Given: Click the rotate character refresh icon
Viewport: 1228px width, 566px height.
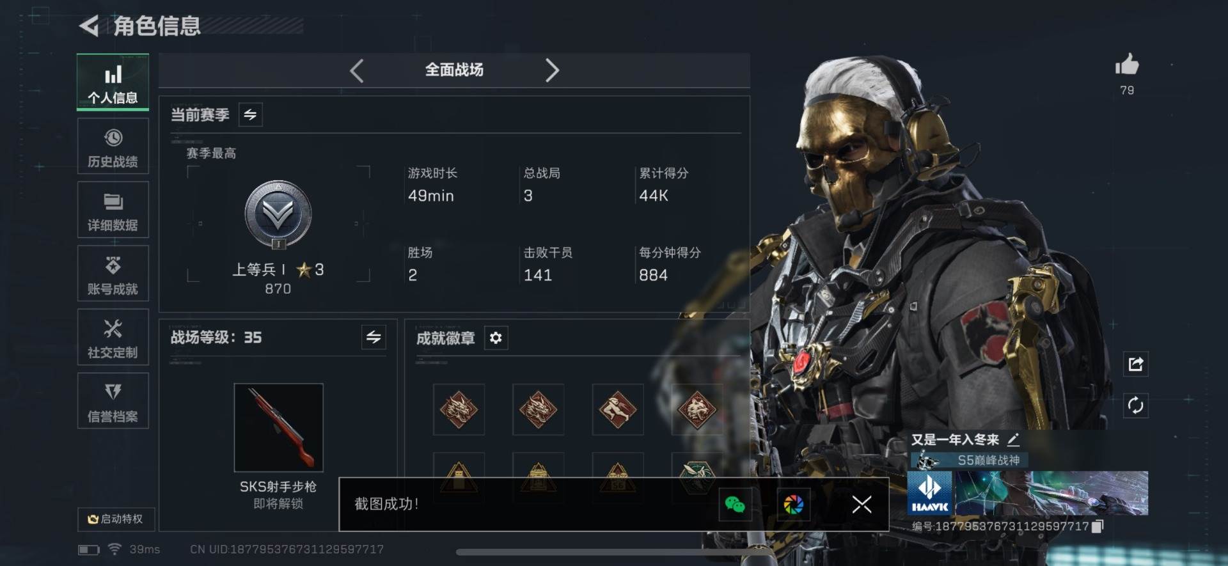Looking at the screenshot, I should (1136, 405).
